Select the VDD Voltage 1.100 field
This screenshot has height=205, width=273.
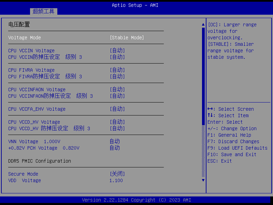[x=116, y=180]
